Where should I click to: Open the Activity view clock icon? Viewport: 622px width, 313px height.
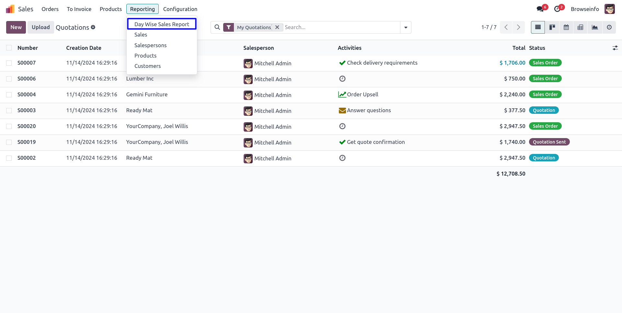609,27
